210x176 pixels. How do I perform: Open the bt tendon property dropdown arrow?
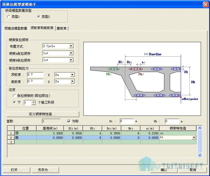point(194,137)
